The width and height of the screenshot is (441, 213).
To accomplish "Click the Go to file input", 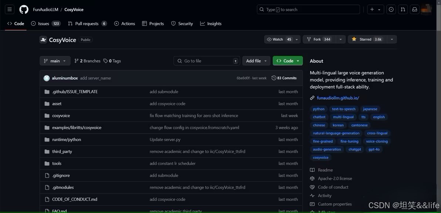I will click(x=207, y=61).
